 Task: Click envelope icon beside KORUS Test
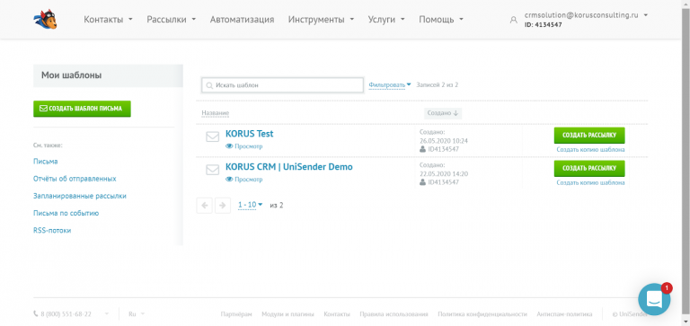[213, 137]
